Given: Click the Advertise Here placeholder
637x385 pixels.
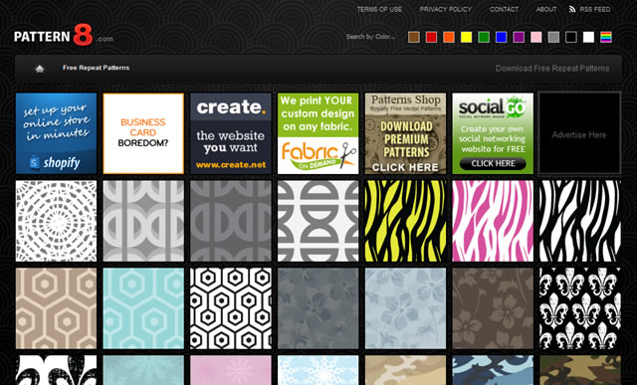Looking at the screenshot, I should [x=579, y=133].
